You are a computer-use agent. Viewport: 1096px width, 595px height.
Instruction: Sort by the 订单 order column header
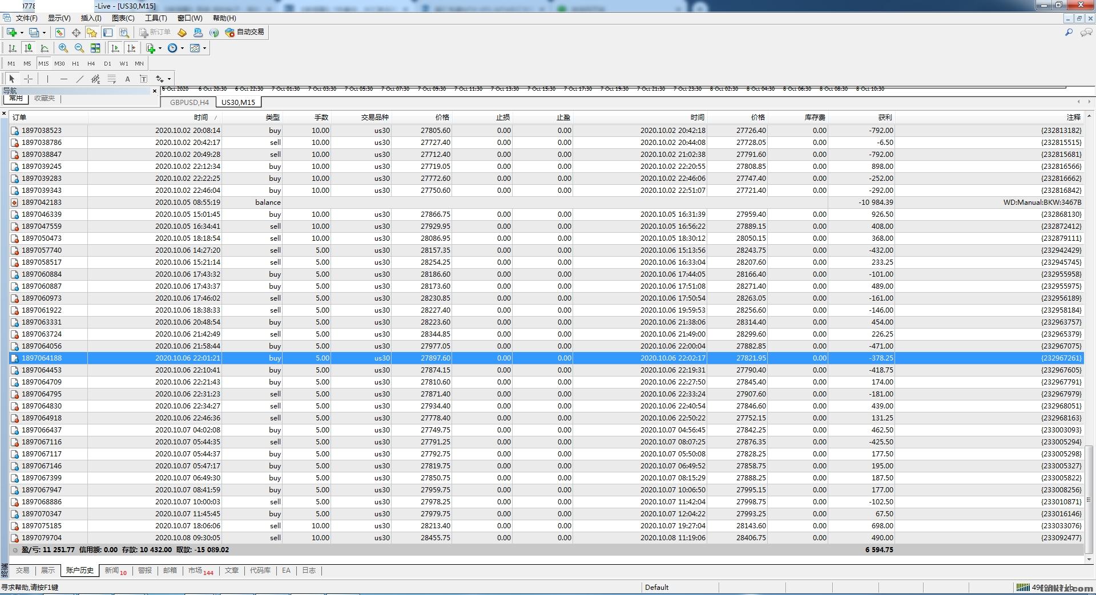49,118
